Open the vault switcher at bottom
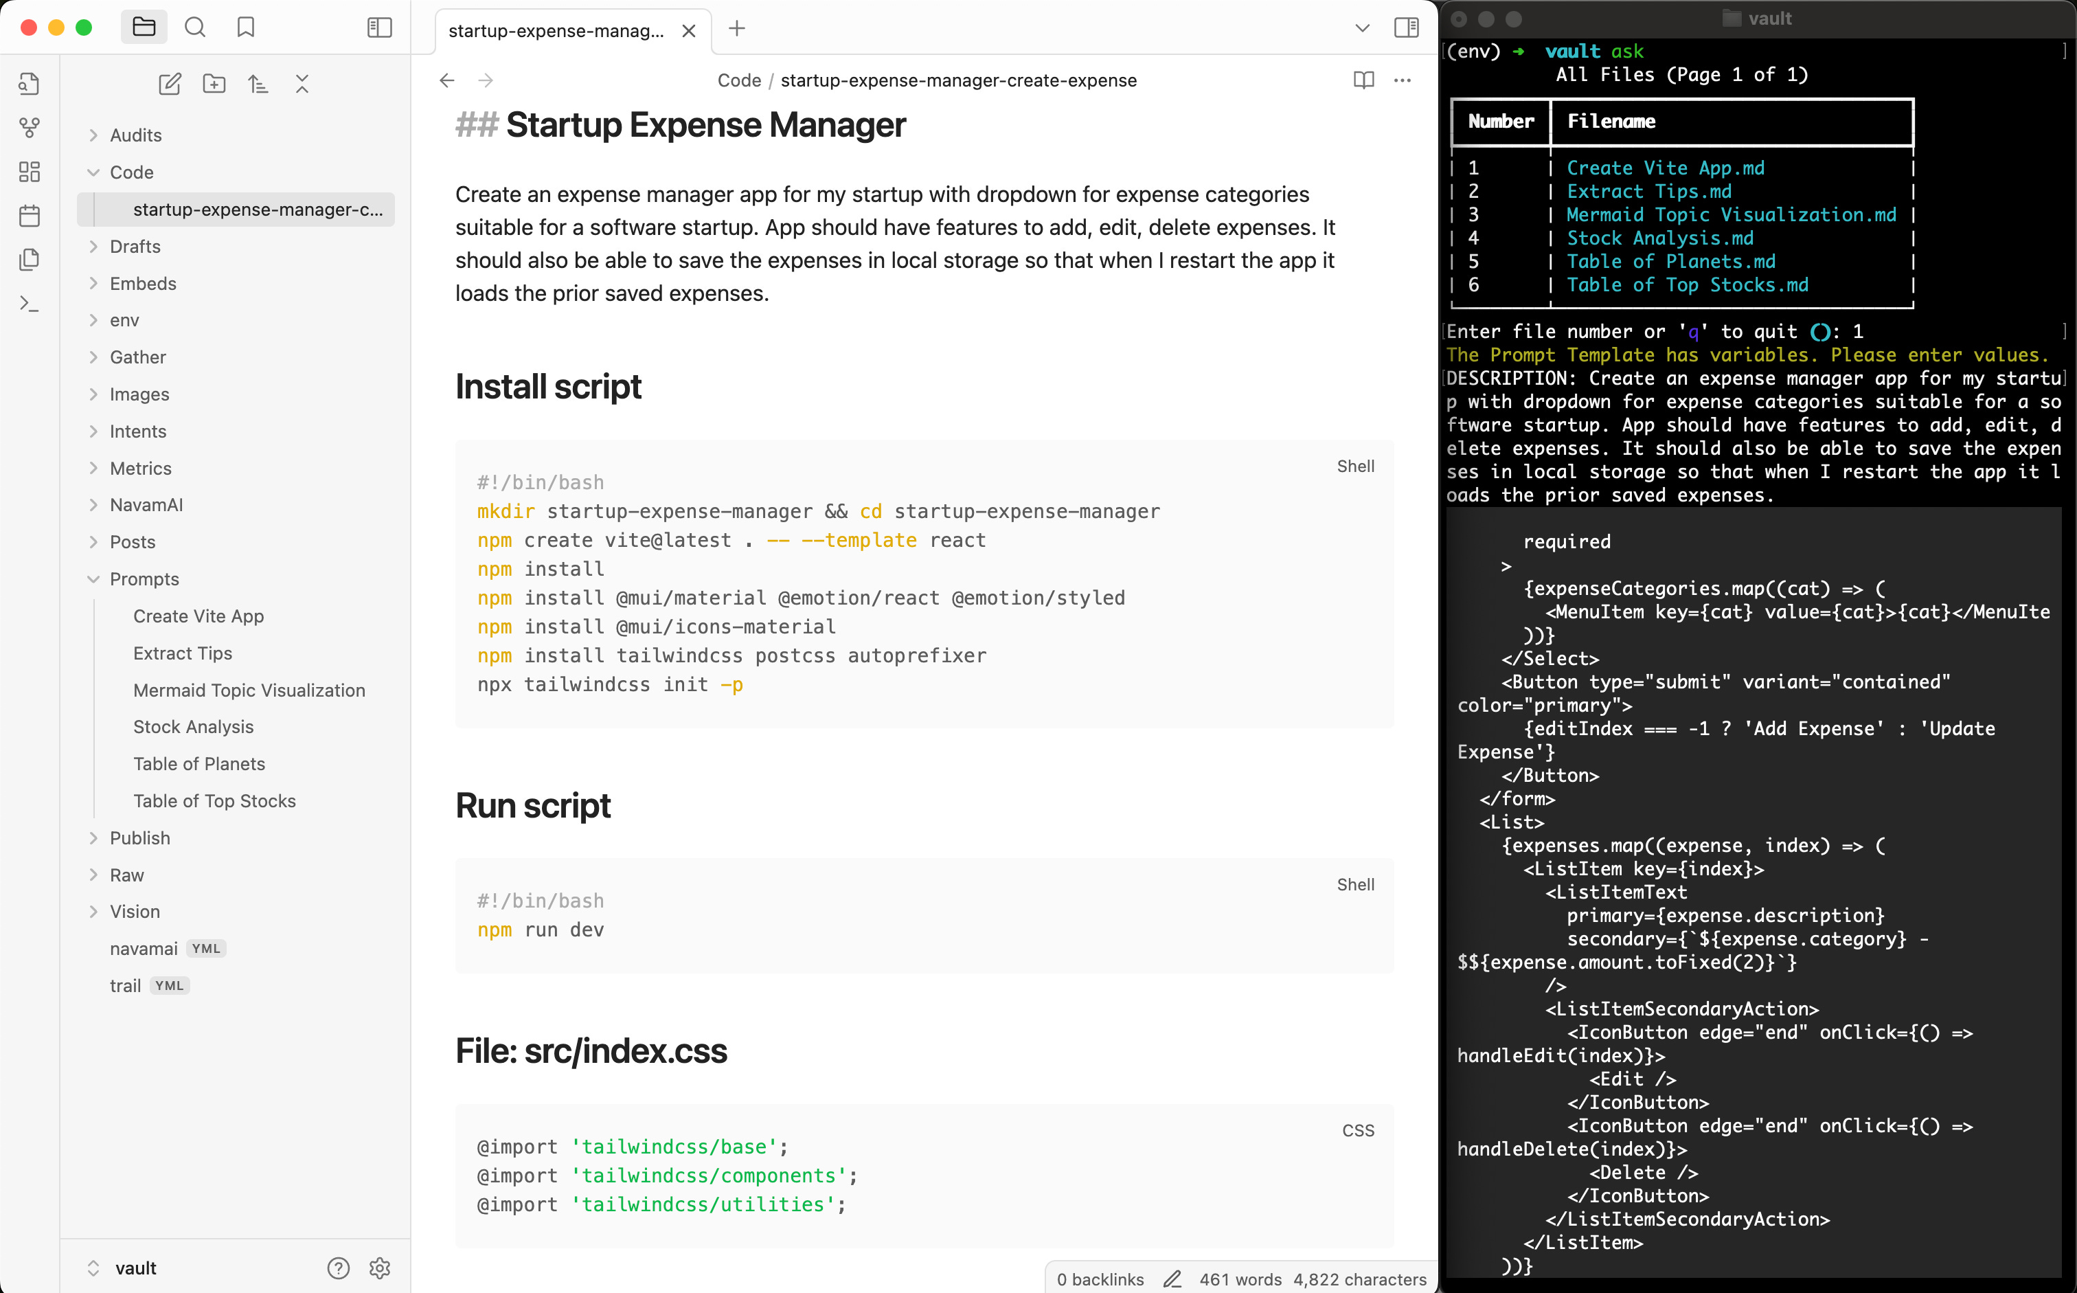The height and width of the screenshot is (1293, 2077). tap(123, 1268)
